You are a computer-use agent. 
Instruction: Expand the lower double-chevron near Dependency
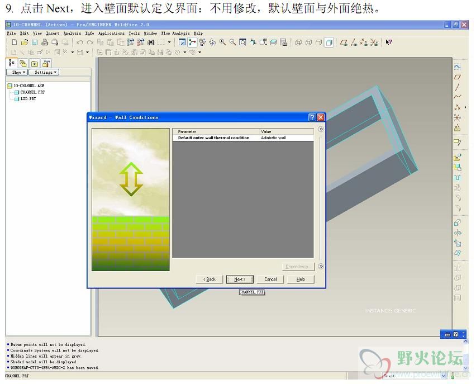[321, 267]
